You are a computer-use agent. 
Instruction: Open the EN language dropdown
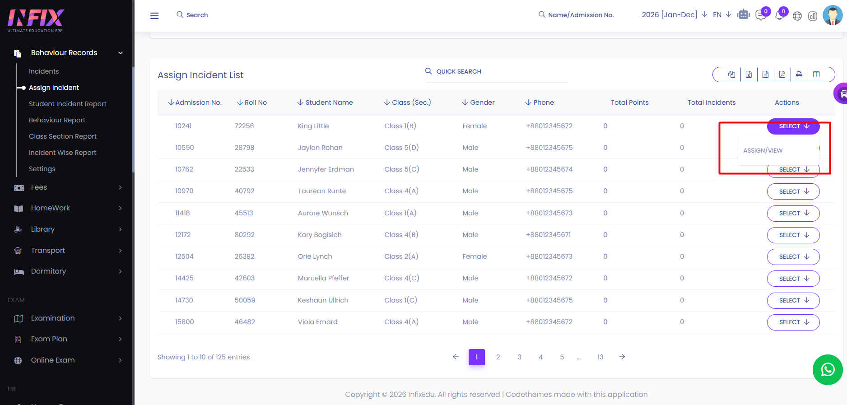point(722,14)
